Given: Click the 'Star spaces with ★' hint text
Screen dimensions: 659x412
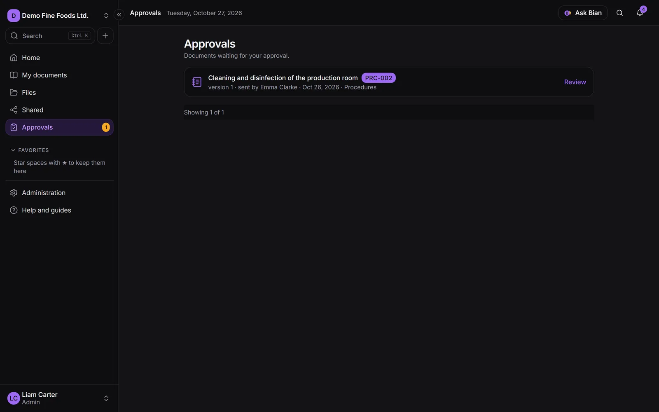Looking at the screenshot, I should coord(59,167).
